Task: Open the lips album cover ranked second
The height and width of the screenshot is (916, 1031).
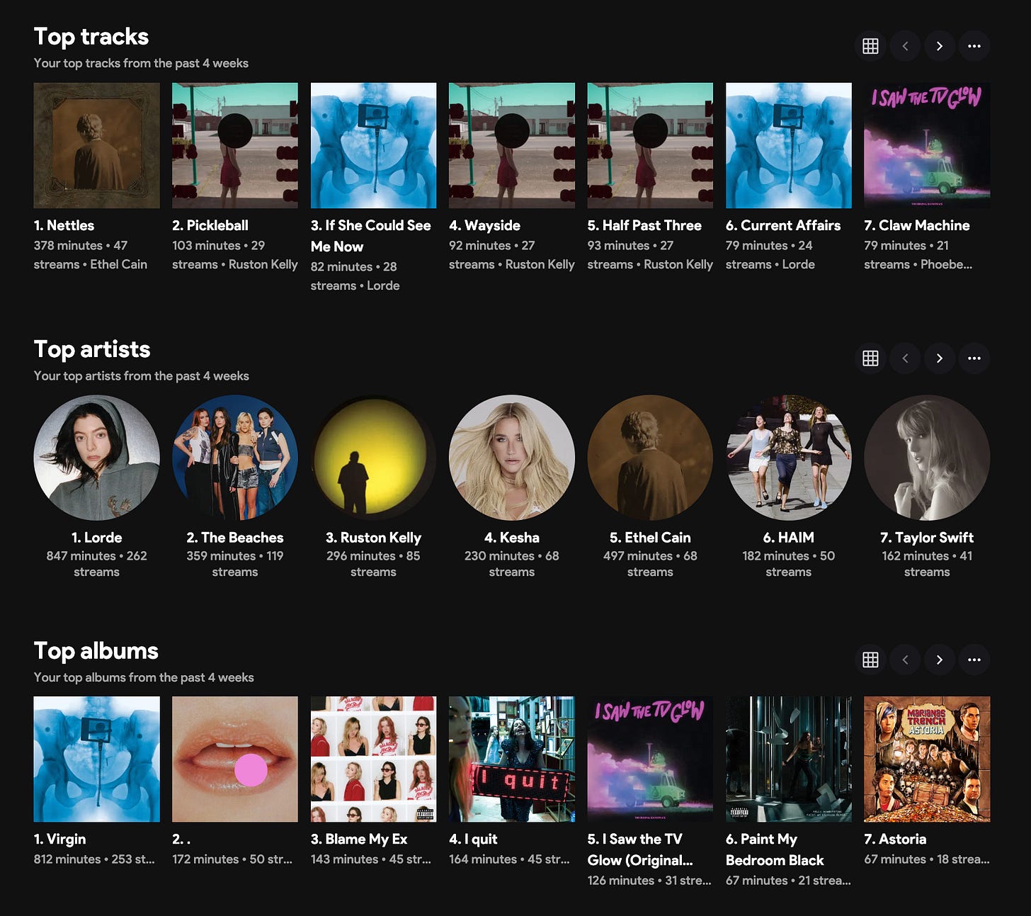Action: point(235,759)
